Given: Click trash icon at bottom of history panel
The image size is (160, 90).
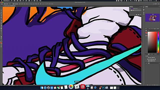Looking at the screenshot, I should (x=140, y=15).
